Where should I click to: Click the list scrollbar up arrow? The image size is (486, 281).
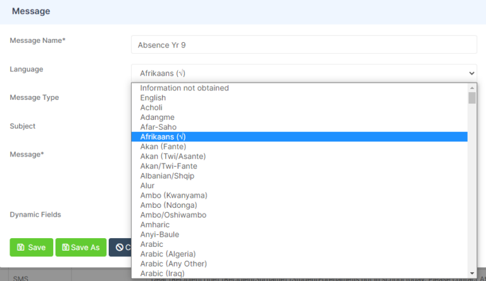pos(472,88)
